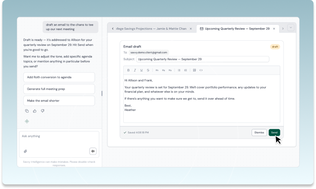The image size is (316, 189).
Task: Apply strikethrough formatting
Action: [x=148, y=70]
